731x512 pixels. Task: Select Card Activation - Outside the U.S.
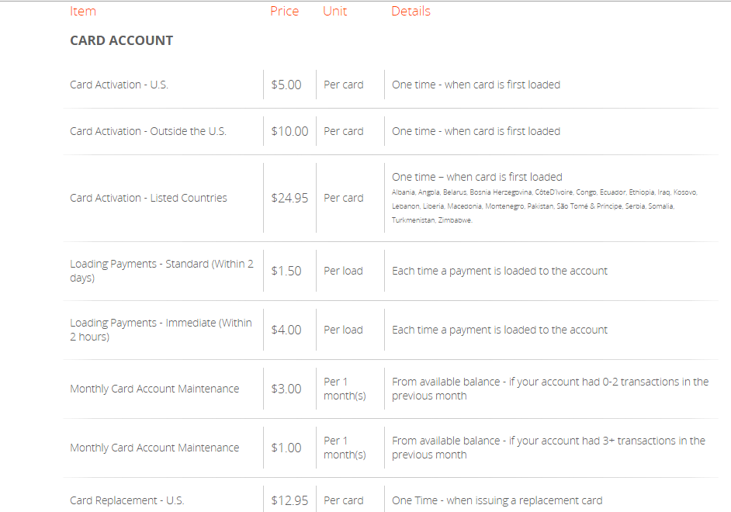point(148,131)
